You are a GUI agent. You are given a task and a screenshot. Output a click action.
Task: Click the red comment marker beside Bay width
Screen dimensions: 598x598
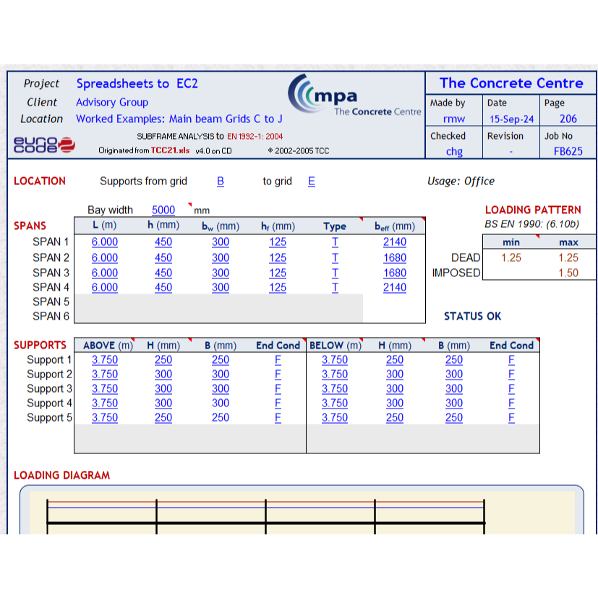coord(189,205)
